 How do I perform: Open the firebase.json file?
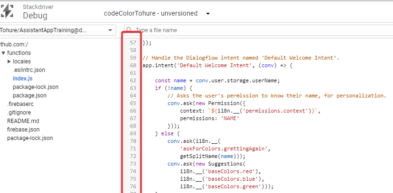click(x=23, y=130)
